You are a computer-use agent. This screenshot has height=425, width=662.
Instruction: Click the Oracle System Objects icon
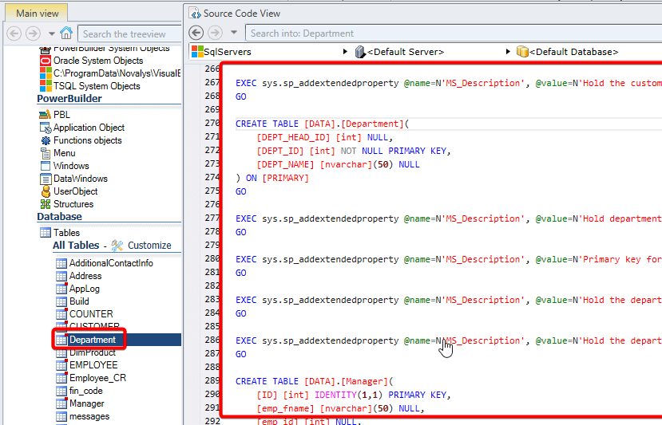point(45,61)
